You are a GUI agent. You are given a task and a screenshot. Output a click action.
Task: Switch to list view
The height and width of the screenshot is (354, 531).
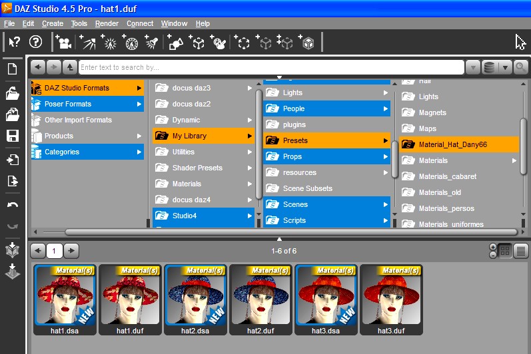[521, 251]
